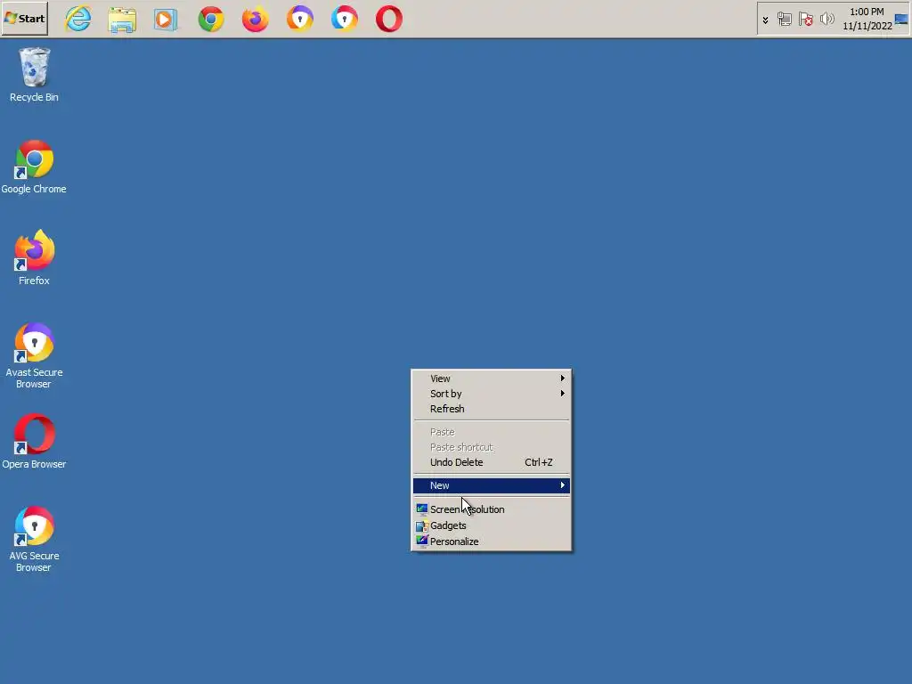Screen dimensions: 912x684
Task: Click the Screen resolution menu item icon
Action: [421, 509]
